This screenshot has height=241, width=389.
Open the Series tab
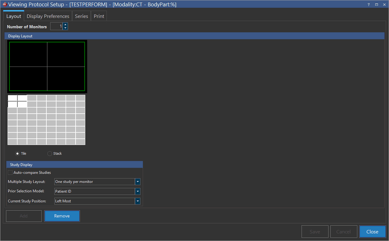point(81,16)
